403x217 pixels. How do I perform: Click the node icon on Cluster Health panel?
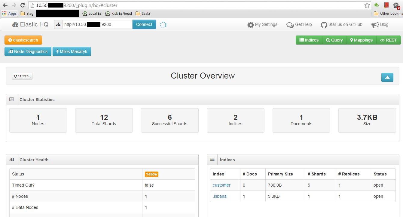click(11, 160)
